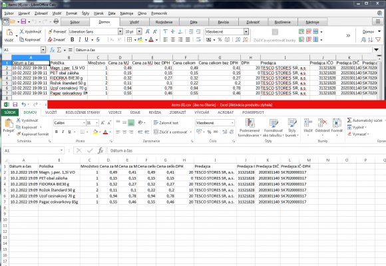Viewport: 386px width, 266px height.
Task: Click the Excel Save icon in the quick access toolbar
Action: [15, 104]
